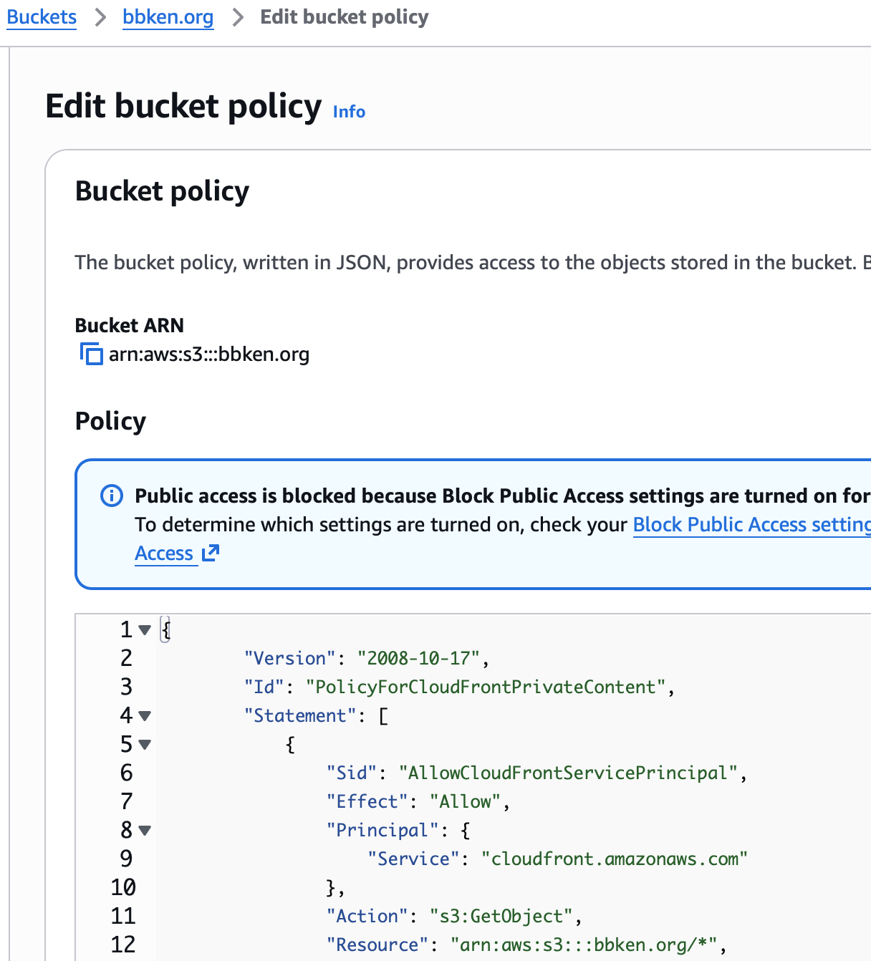Collapse the Statement array fold arrow
871x961 pixels.
coord(145,716)
